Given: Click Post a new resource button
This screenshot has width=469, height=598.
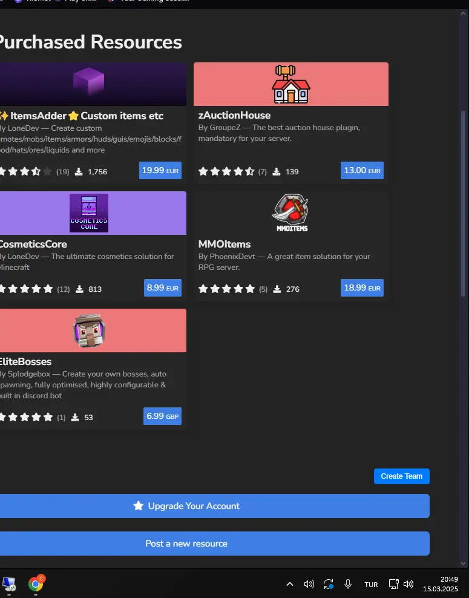Looking at the screenshot, I should (x=215, y=544).
